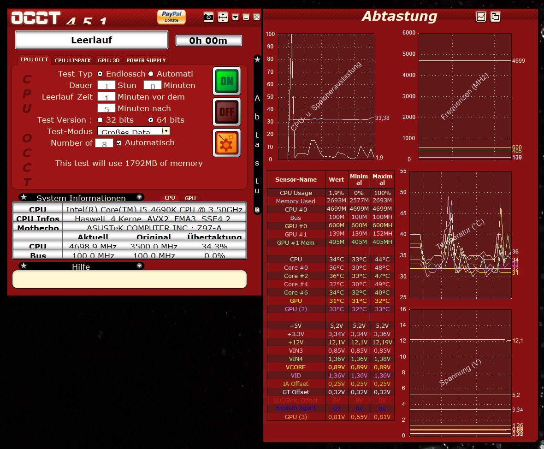Collapse the System Informationen section arrow
This screenshot has height=449, width=544.
tap(140, 197)
